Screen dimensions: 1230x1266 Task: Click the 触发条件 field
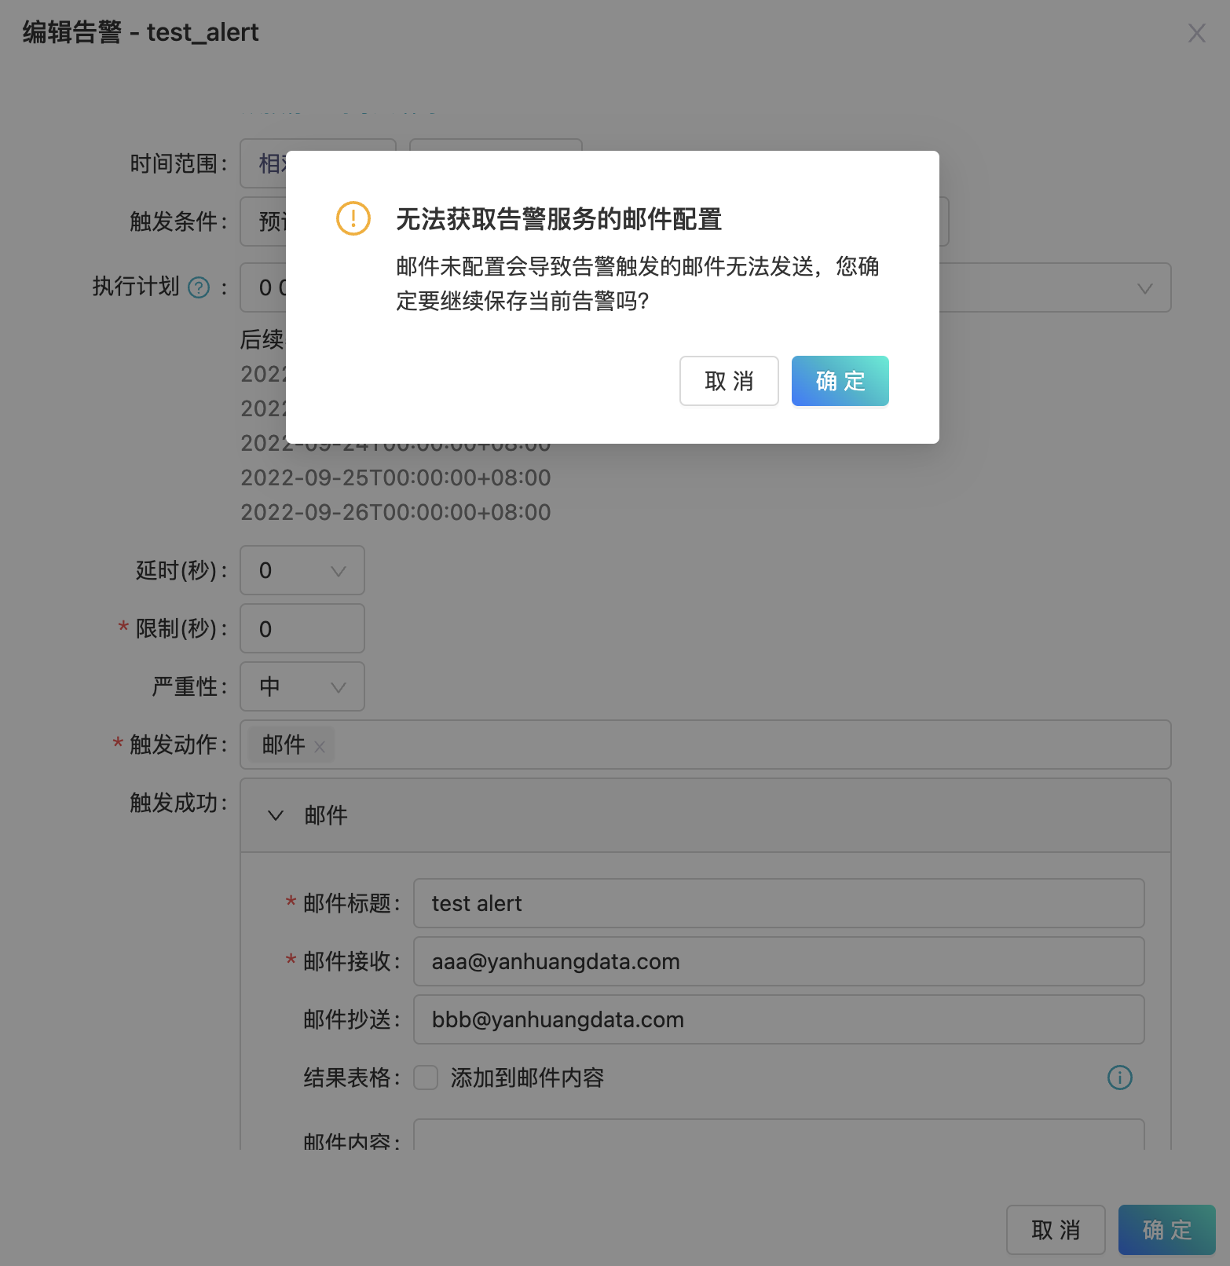pyautogui.click(x=264, y=221)
